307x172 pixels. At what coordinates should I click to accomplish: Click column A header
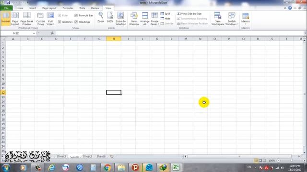click(x=13, y=39)
